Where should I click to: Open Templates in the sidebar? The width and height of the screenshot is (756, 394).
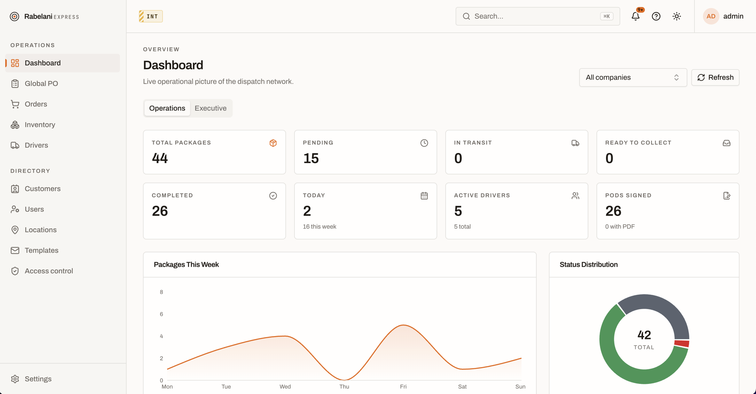coord(63,250)
